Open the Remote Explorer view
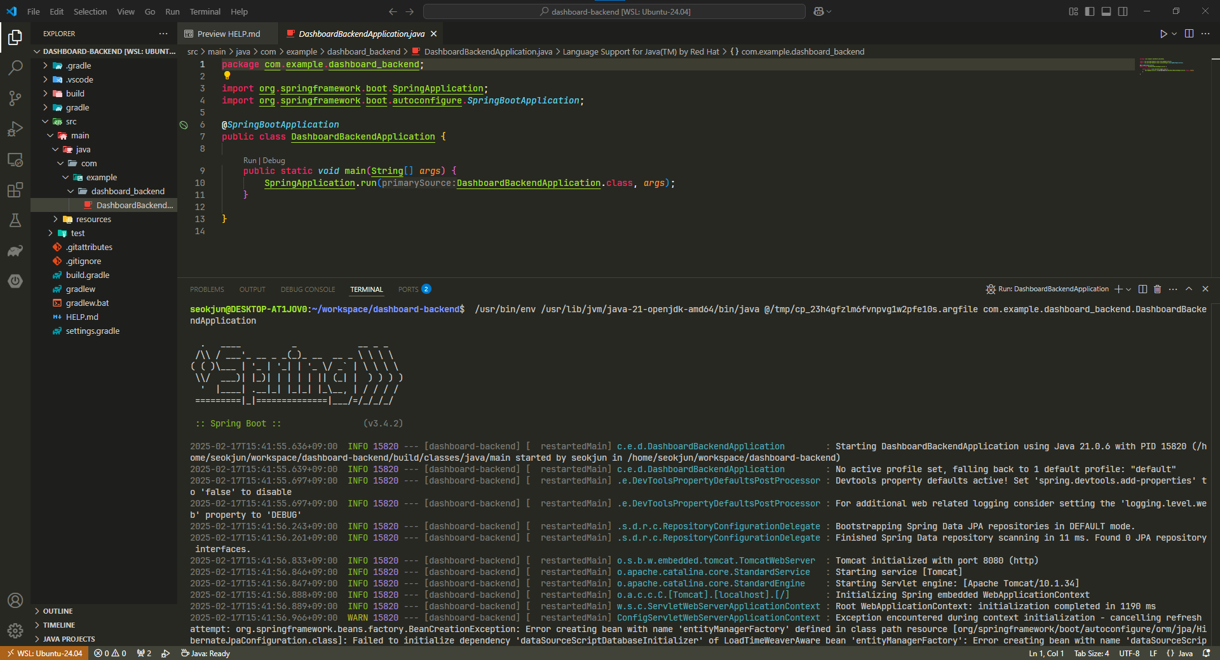 tap(15, 159)
